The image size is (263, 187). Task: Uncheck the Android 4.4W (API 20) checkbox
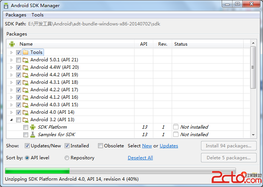pyautogui.click(x=18, y=67)
